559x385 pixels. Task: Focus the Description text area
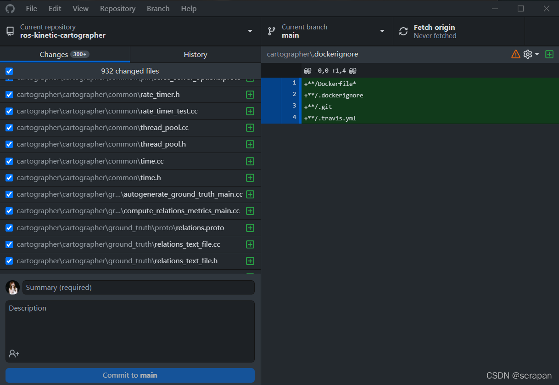click(130, 331)
